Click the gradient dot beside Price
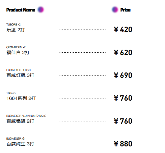 coord(115,10)
